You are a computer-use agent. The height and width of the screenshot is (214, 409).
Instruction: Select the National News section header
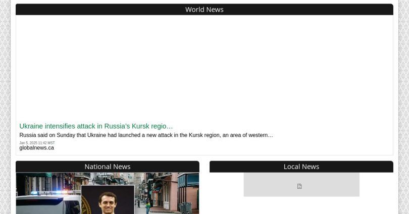tap(107, 167)
